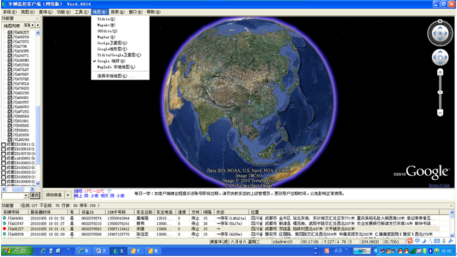Pan map up with move control arrow
The width and height of the screenshot is (457, 257).
(439, 52)
